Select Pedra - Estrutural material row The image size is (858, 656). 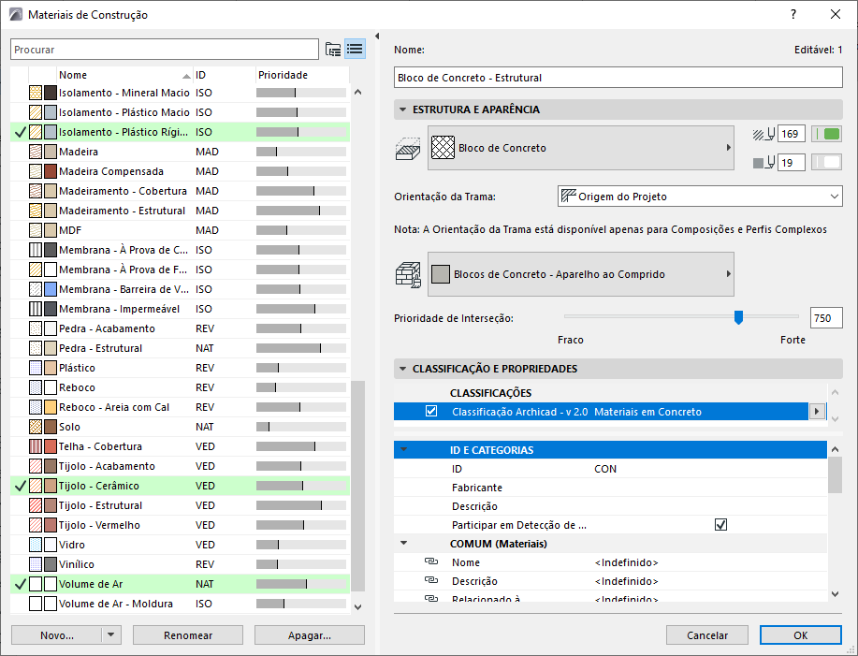point(180,348)
